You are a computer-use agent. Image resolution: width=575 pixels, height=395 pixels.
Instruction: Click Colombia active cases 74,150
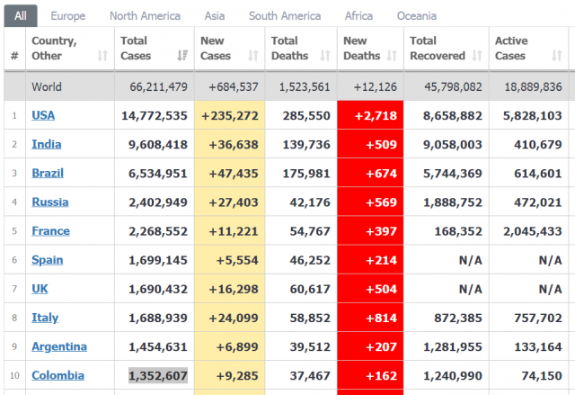tap(542, 375)
